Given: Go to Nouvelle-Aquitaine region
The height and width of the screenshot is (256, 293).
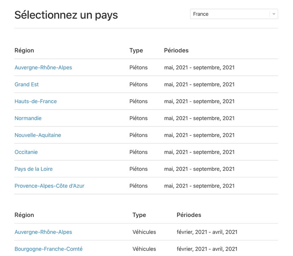Looking at the screenshot, I should [38, 135].
